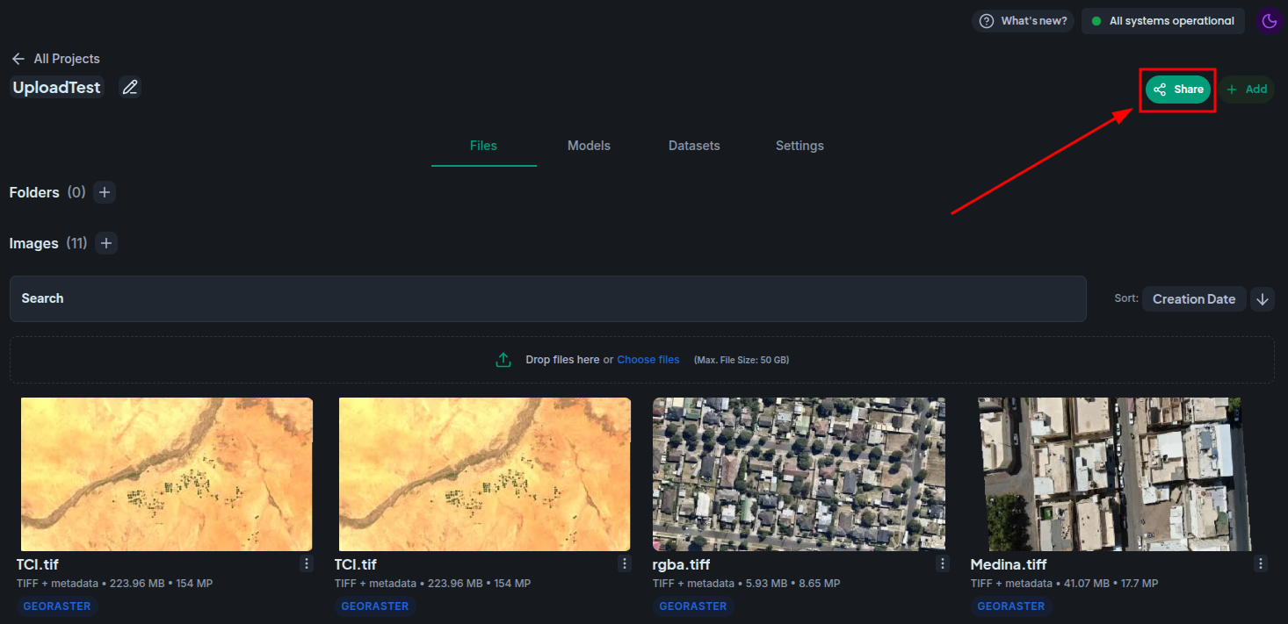Screen dimensions: 1288x624
Task: Open the rgba.tiff three-dot menu
Action: point(943,563)
